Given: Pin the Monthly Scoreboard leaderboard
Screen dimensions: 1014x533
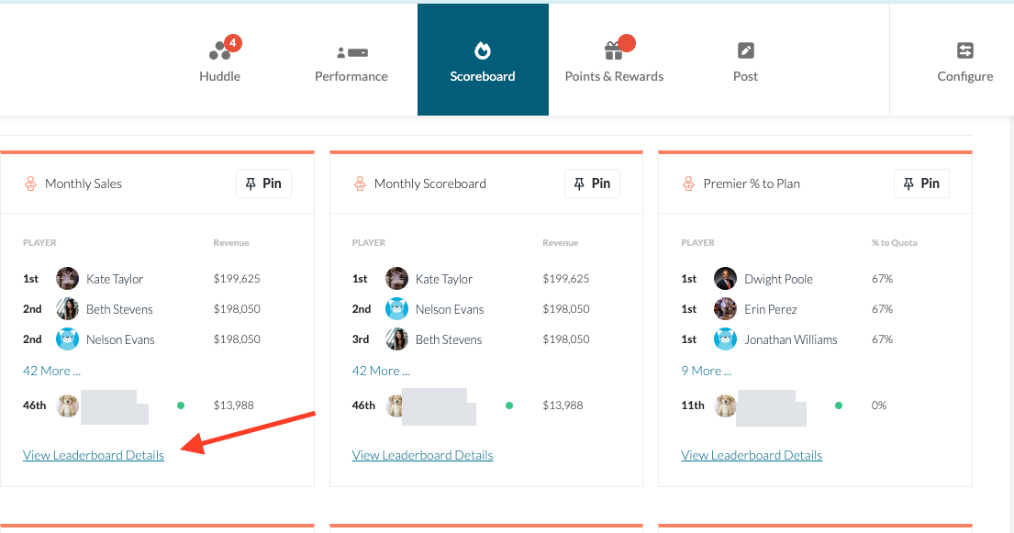Looking at the screenshot, I should click(593, 183).
